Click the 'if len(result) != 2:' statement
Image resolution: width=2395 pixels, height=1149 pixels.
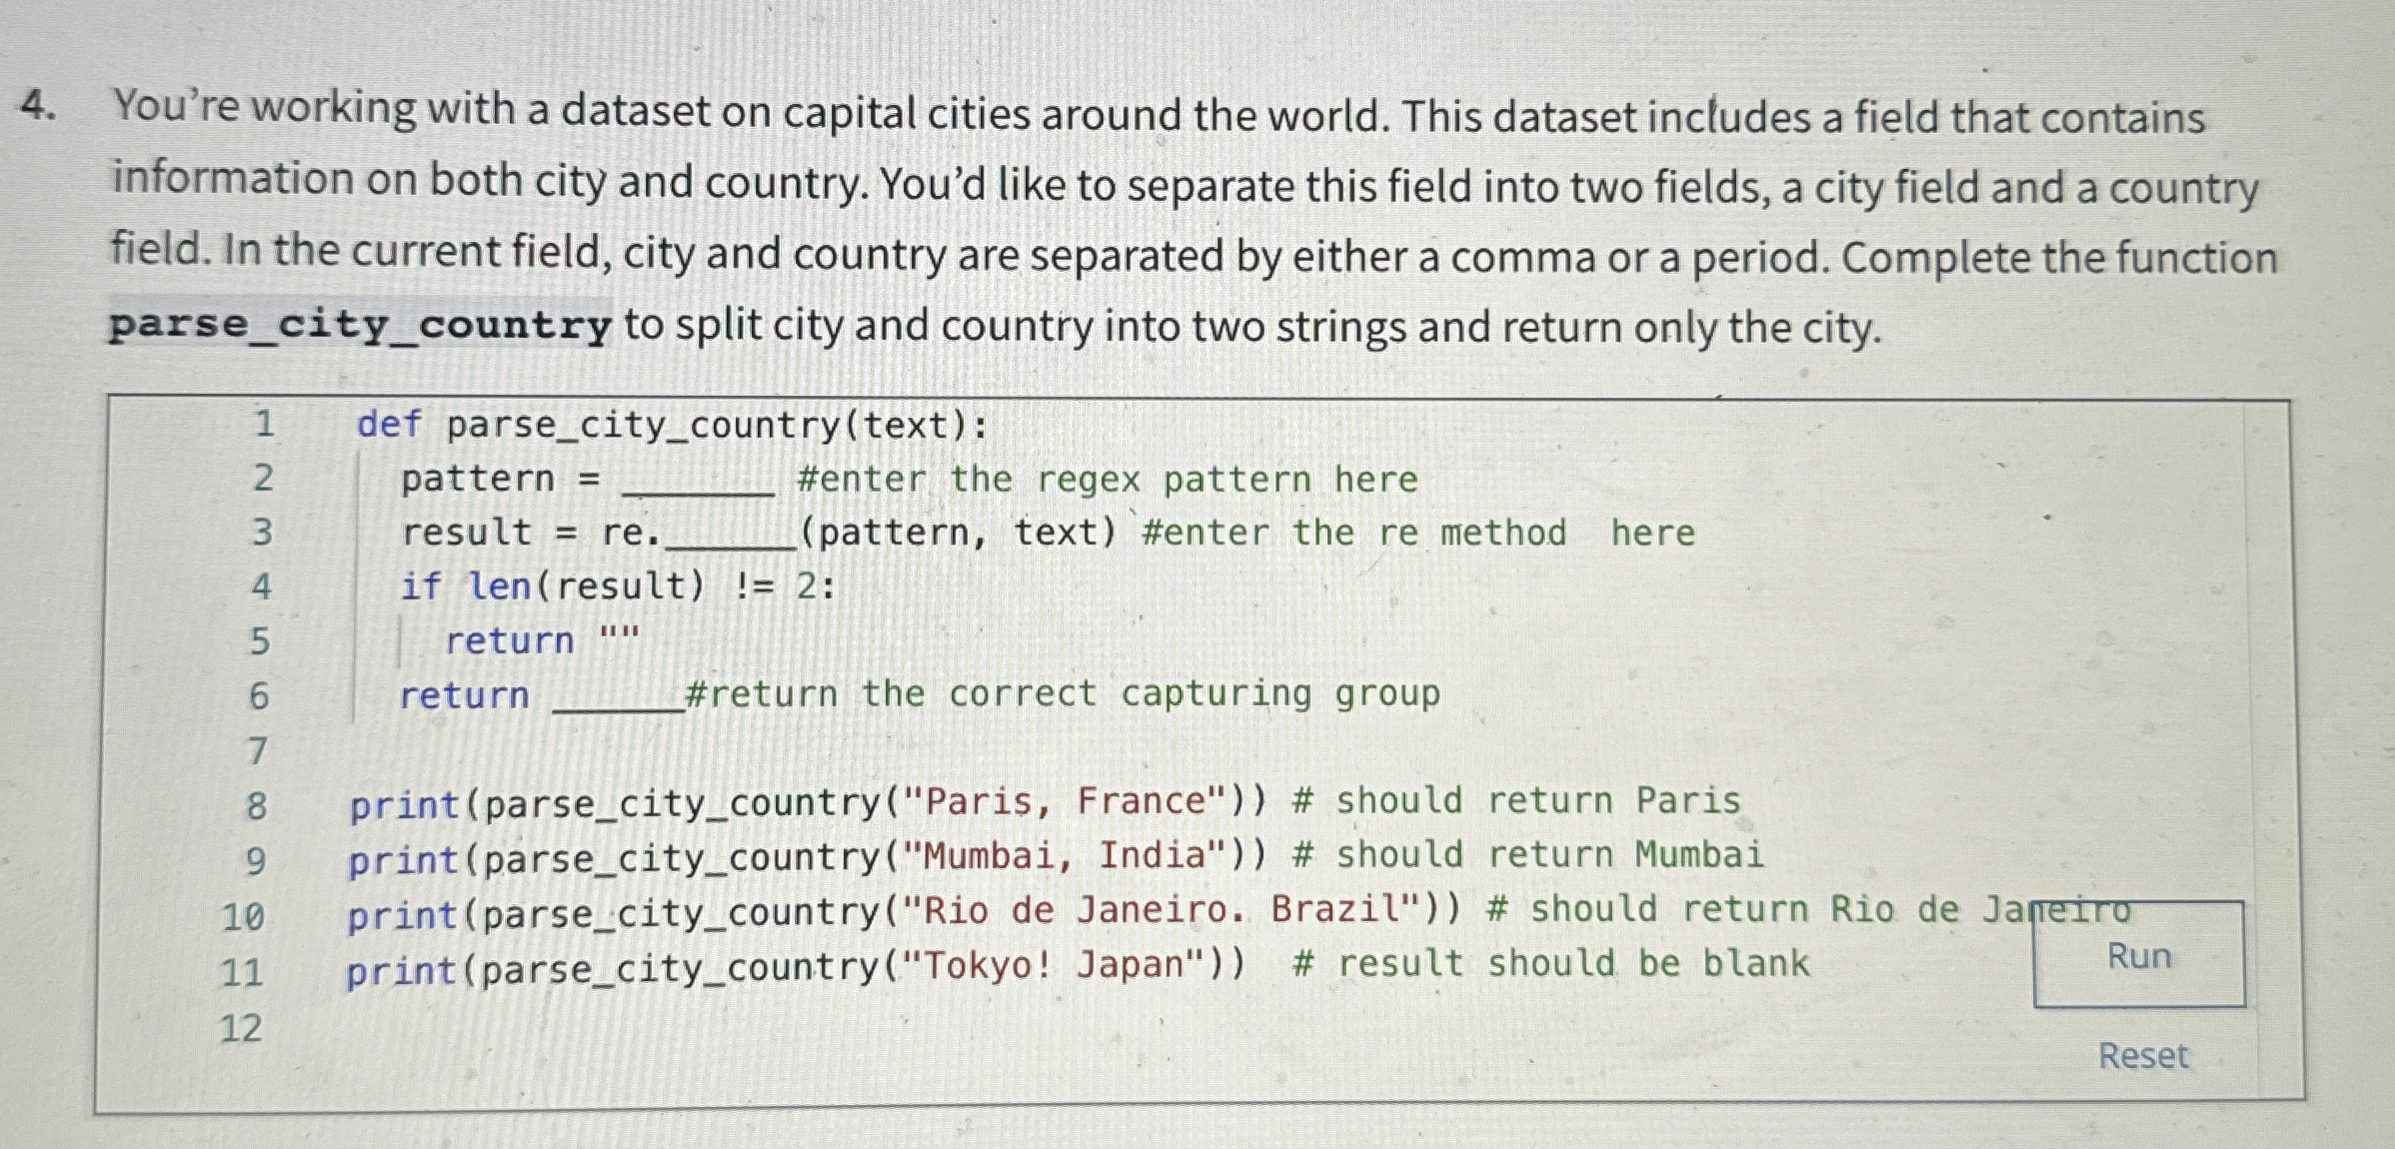pyautogui.click(x=613, y=585)
